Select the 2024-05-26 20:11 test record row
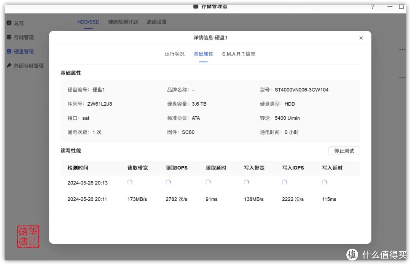The height and width of the screenshot is (265, 411). (x=87, y=199)
